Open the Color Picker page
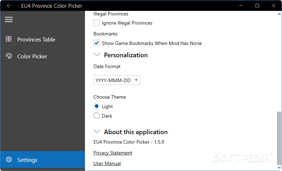The height and width of the screenshot is (171, 282). (43, 56)
